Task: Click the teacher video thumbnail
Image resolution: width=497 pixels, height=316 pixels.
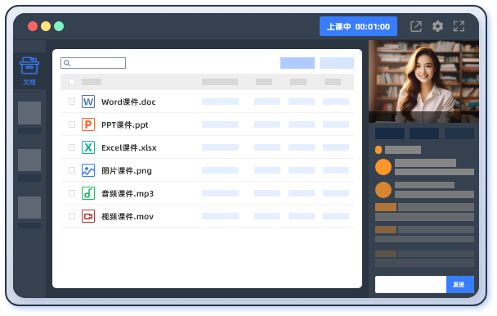Action: click(x=423, y=81)
